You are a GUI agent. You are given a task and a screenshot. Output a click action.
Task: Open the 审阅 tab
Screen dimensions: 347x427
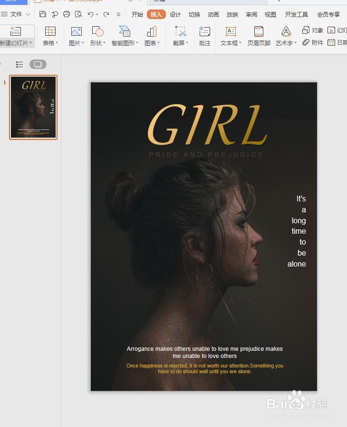coord(251,14)
